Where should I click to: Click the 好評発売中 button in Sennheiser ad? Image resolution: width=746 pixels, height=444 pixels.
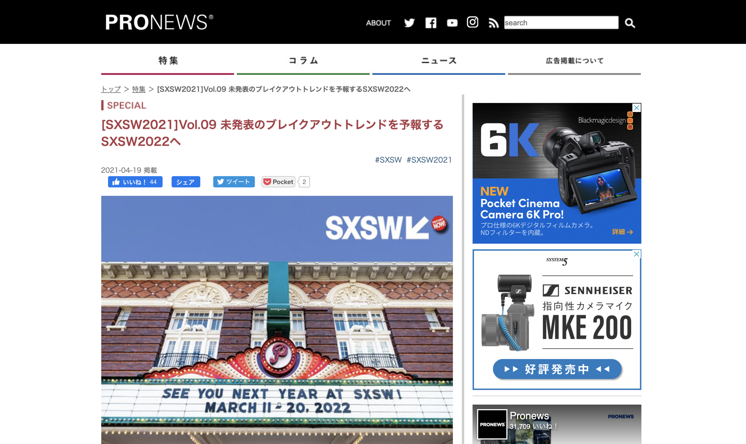(x=557, y=369)
